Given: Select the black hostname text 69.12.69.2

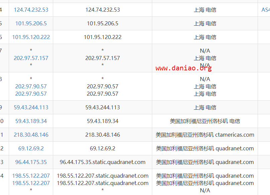Looking at the screenshot, I should pos(103,149).
